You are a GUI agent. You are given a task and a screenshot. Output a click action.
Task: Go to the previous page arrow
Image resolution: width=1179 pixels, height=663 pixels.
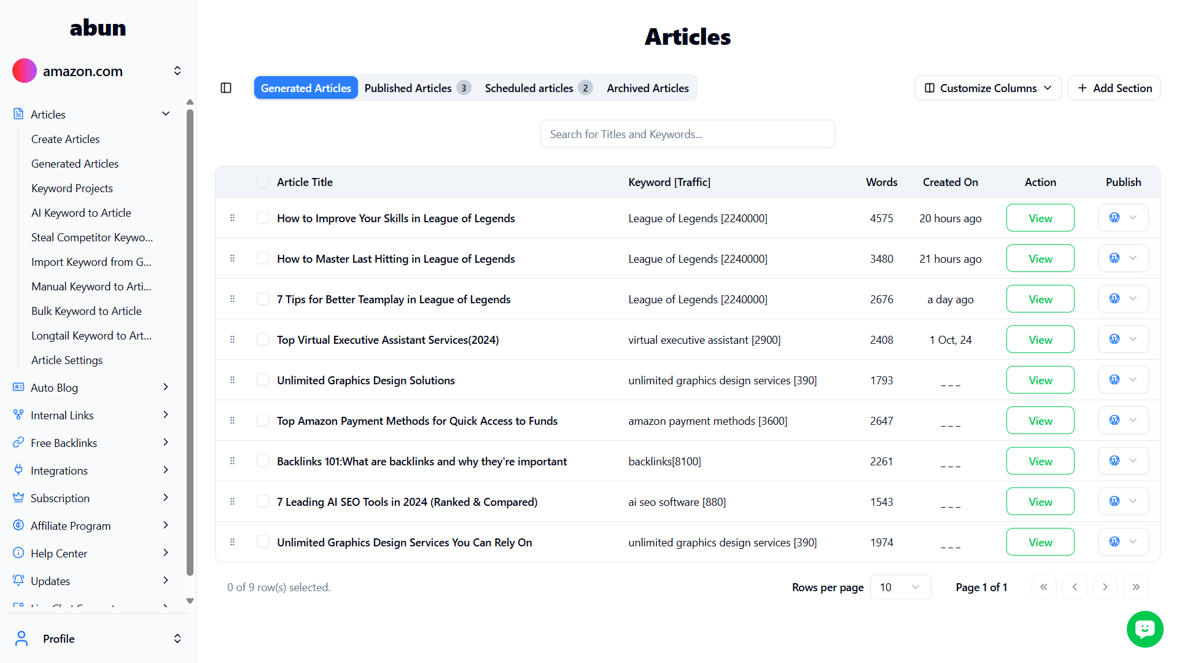1074,587
